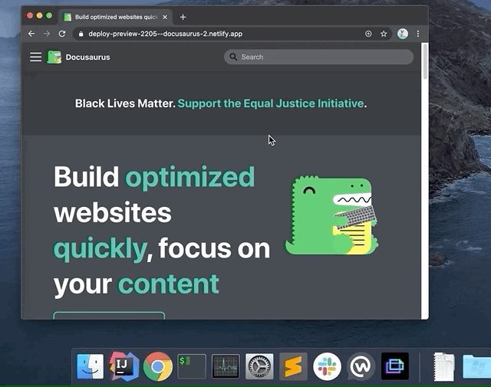Image resolution: width=491 pixels, height=387 pixels.
Task: Open Finder from the dock
Action: point(91,367)
